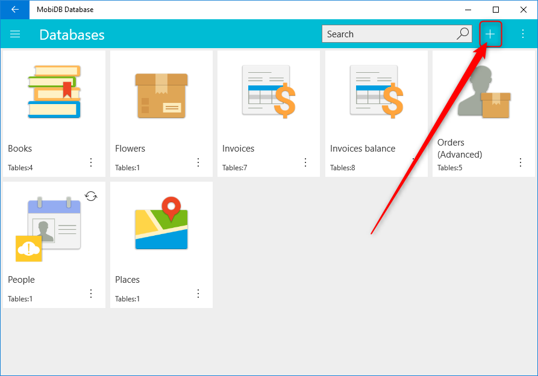Screen dimensions: 538x376
Task: Close the MobiDB Database window
Action: pyautogui.click(x=524, y=10)
